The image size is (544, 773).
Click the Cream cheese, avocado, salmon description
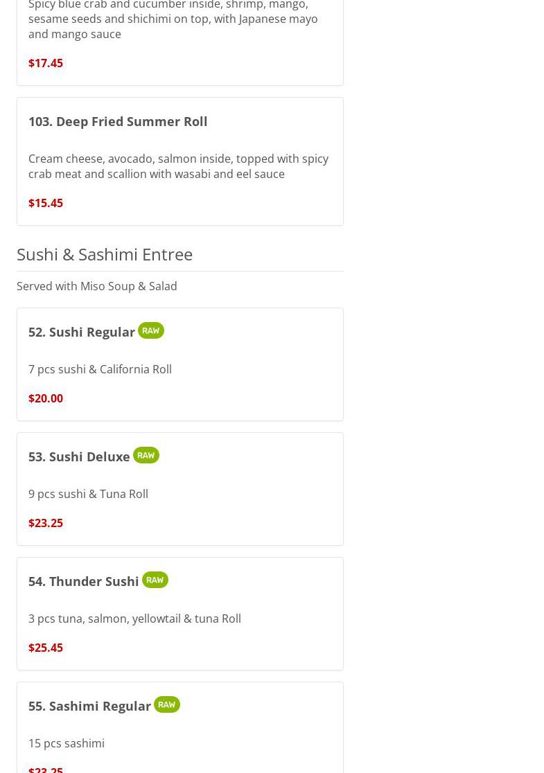tap(178, 166)
